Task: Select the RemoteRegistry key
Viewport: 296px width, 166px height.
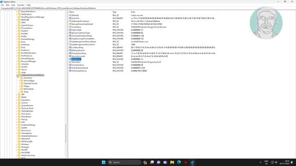Action: pos(28,59)
